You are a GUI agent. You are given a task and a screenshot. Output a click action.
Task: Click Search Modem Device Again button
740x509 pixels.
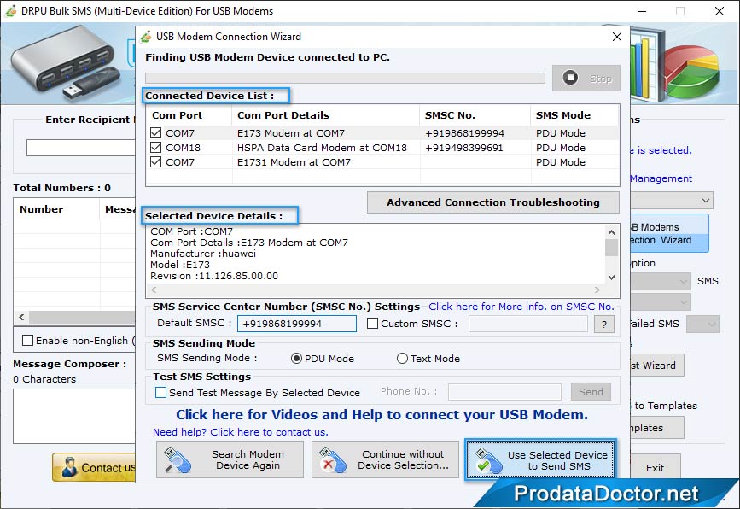tap(230, 460)
